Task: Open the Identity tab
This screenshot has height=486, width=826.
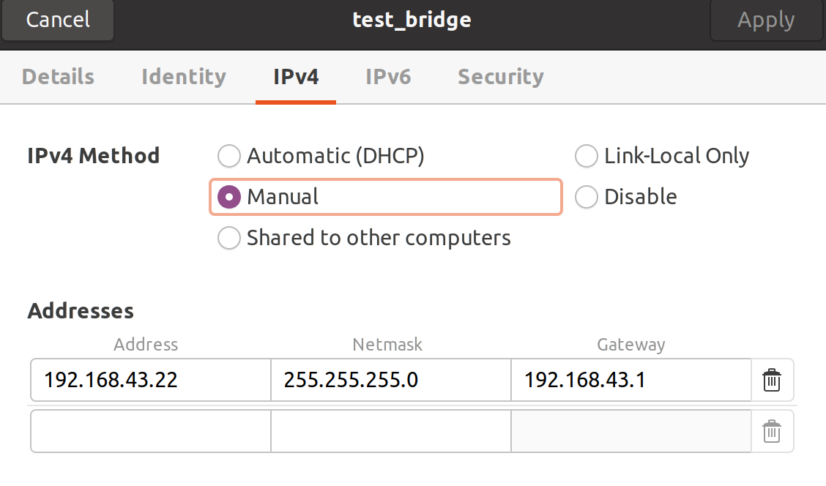Action: coord(183,77)
